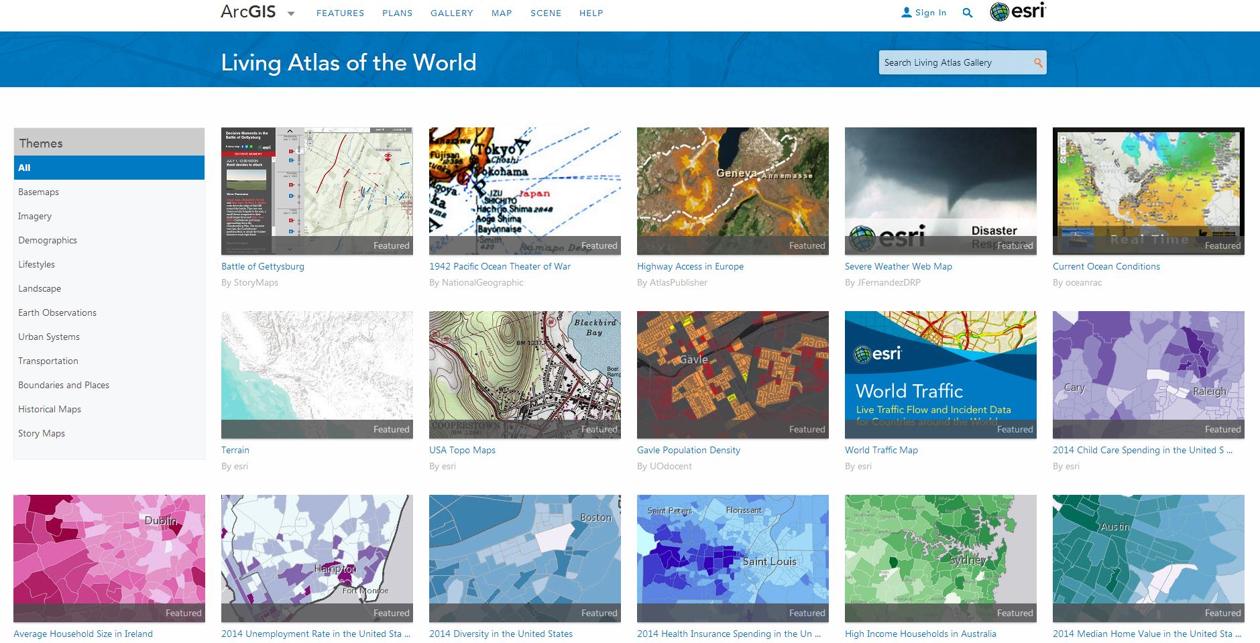Click the Sign In link
This screenshot has width=1260, height=643.
point(924,12)
